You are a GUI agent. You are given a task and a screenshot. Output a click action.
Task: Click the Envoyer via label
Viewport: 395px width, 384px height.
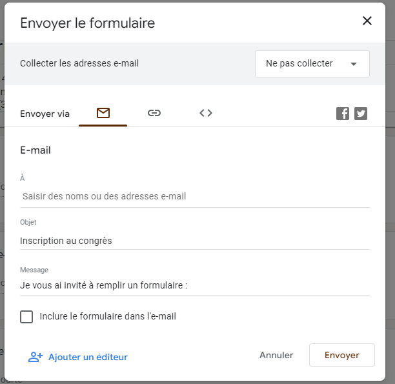45,114
